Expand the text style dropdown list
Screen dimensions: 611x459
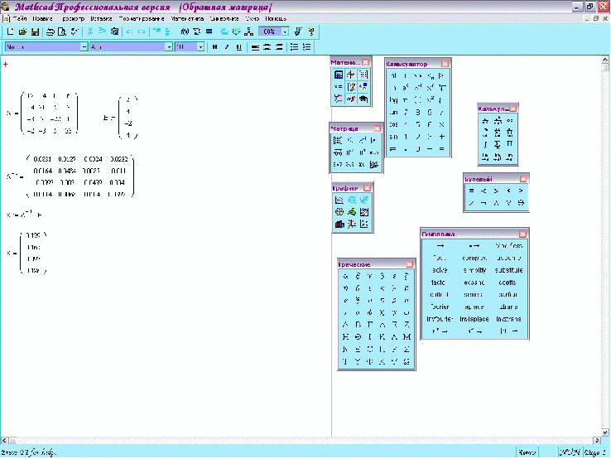click(x=84, y=46)
